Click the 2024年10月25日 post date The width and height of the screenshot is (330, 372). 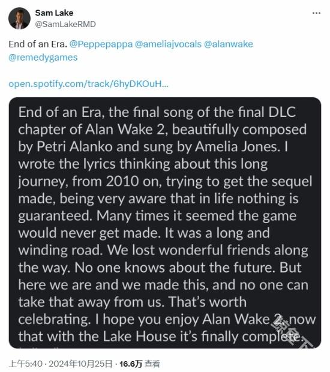coord(80,364)
